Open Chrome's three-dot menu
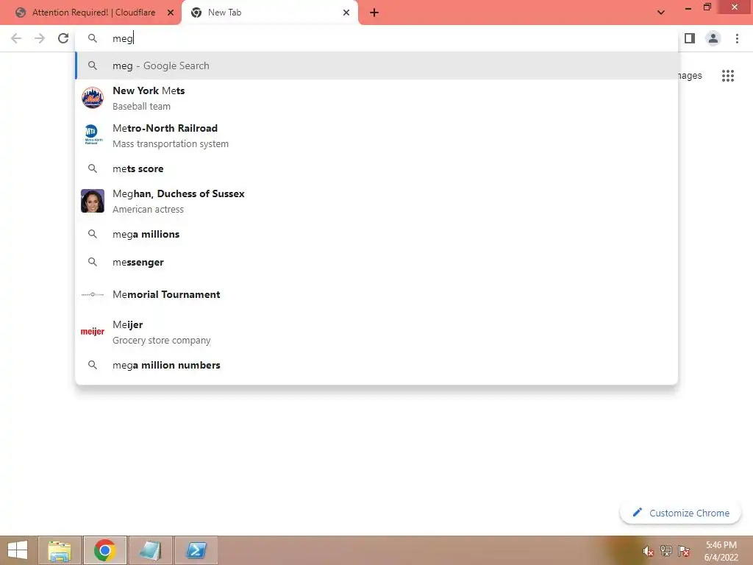753x565 pixels. tap(737, 38)
